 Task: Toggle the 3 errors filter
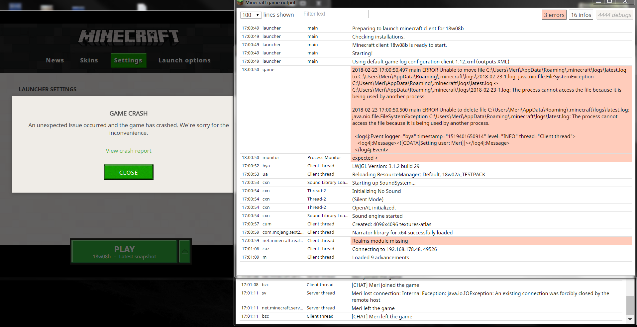pyautogui.click(x=554, y=15)
